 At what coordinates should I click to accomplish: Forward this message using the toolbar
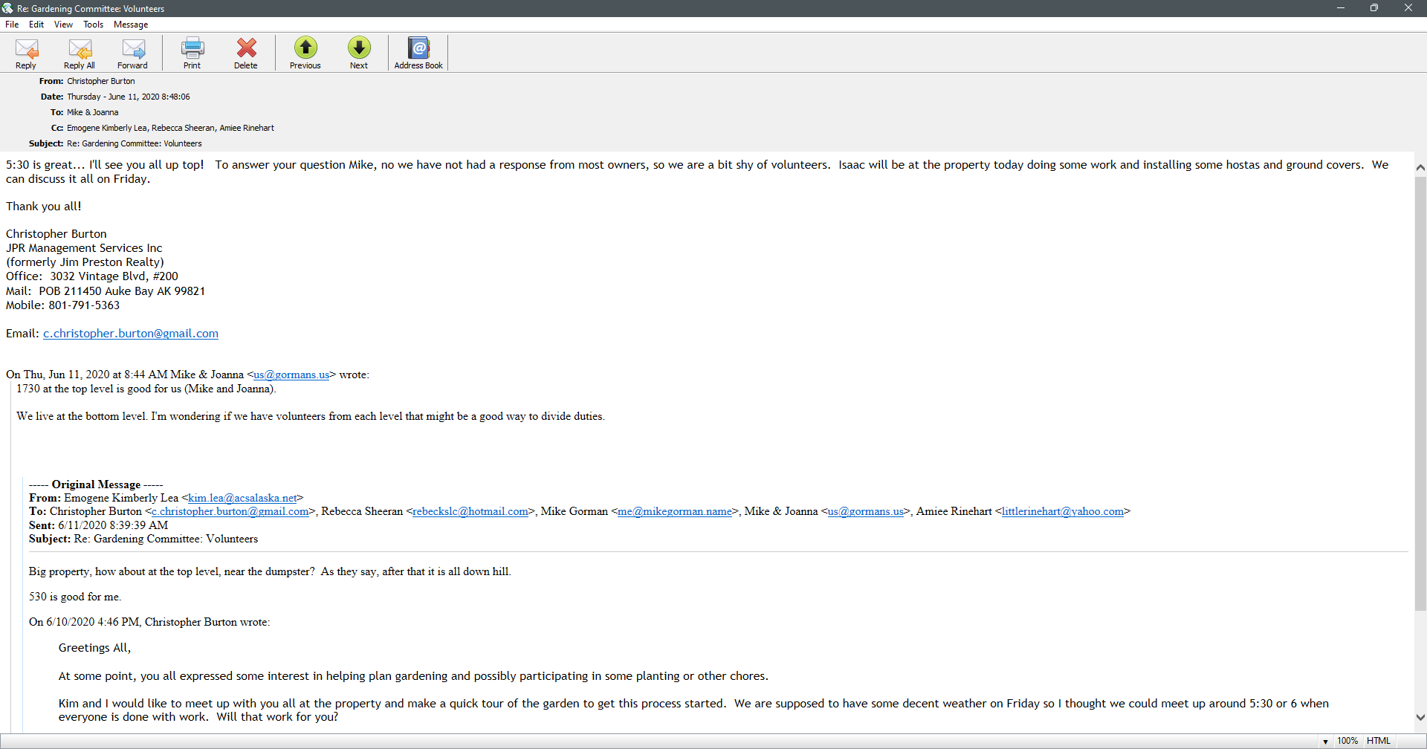pyautogui.click(x=133, y=53)
